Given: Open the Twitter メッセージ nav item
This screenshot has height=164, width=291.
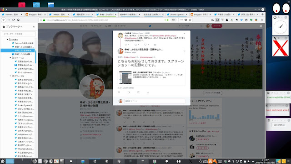Looking at the screenshot, I should pyautogui.click(x=120, y=26).
